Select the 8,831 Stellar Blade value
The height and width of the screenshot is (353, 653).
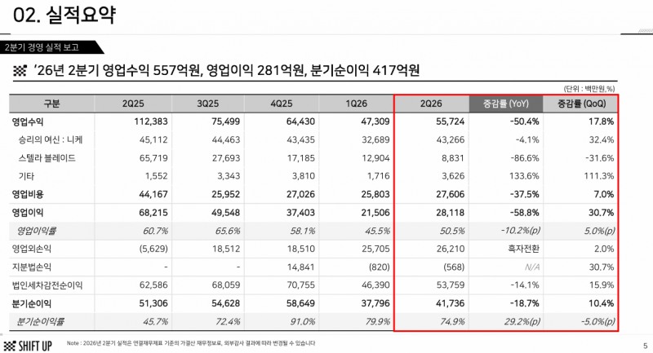coord(453,158)
